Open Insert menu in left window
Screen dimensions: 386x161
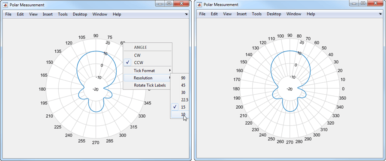[x=48, y=14]
